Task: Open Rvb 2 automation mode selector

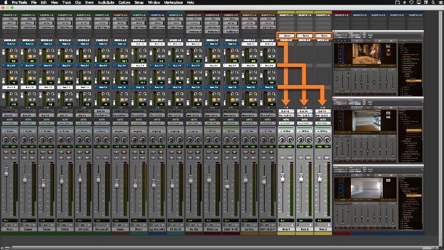Action: [x=305, y=122]
